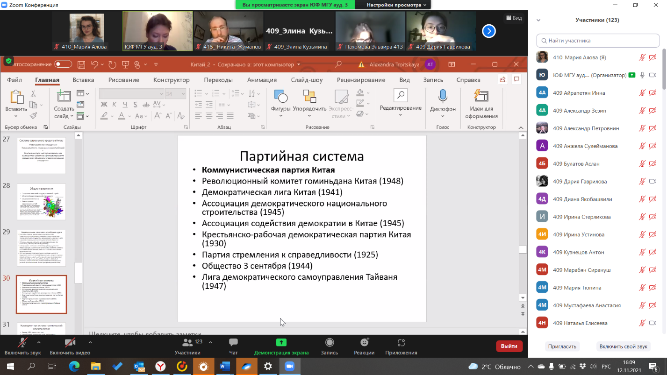Click the Включить свой звук button
The height and width of the screenshot is (375, 667).
[624, 347]
